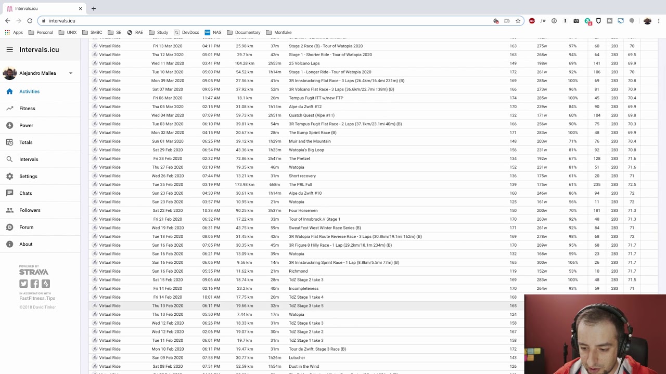This screenshot has height=374, width=666.
Task: Click the Chrome profile avatar in toolbar
Action: pos(647,21)
